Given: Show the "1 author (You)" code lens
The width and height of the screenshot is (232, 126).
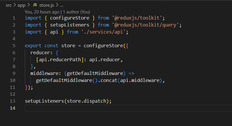Looking at the screenshot, I should pyautogui.click(x=76, y=12).
